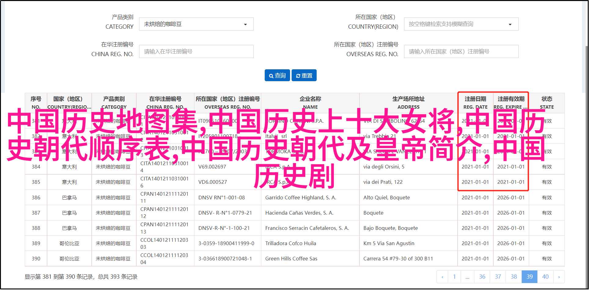
Task: Go to page 38
Action: pyautogui.click(x=514, y=277)
